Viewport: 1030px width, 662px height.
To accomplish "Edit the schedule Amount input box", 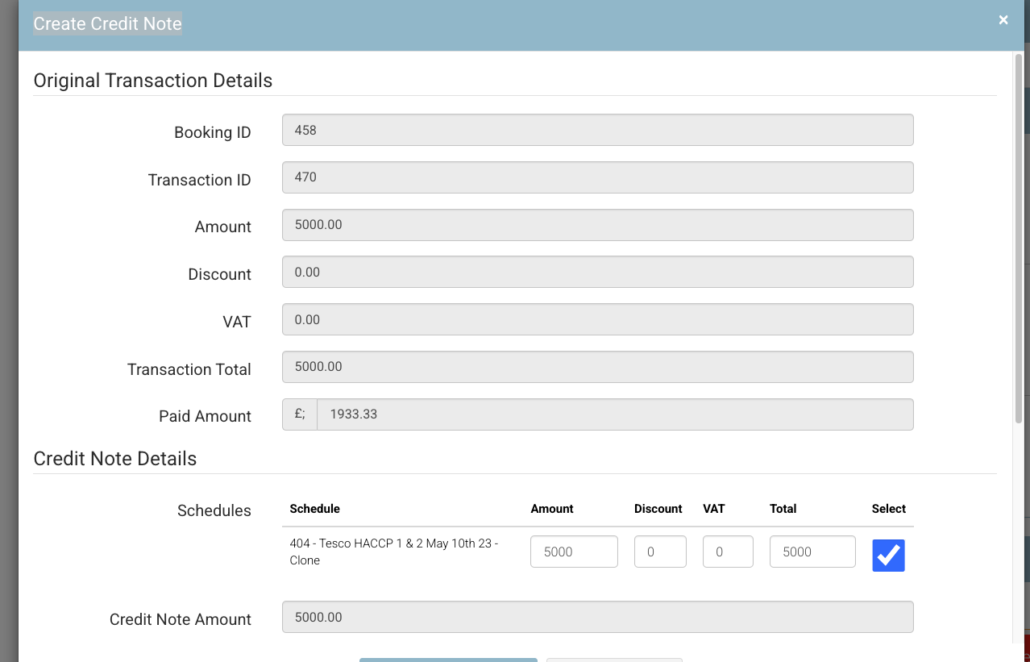I will pyautogui.click(x=574, y=552).
